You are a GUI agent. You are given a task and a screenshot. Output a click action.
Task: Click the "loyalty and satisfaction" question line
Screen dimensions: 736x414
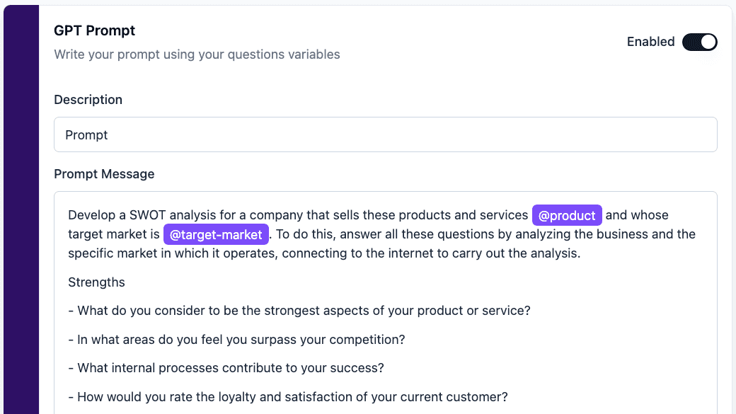(288, 397)
